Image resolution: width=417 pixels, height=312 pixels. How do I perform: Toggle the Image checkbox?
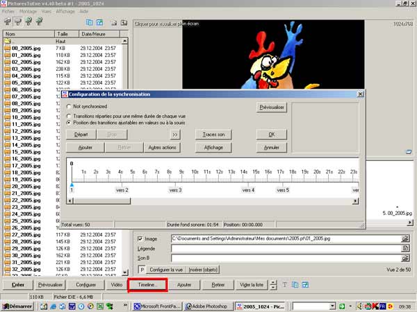[140, 239]
